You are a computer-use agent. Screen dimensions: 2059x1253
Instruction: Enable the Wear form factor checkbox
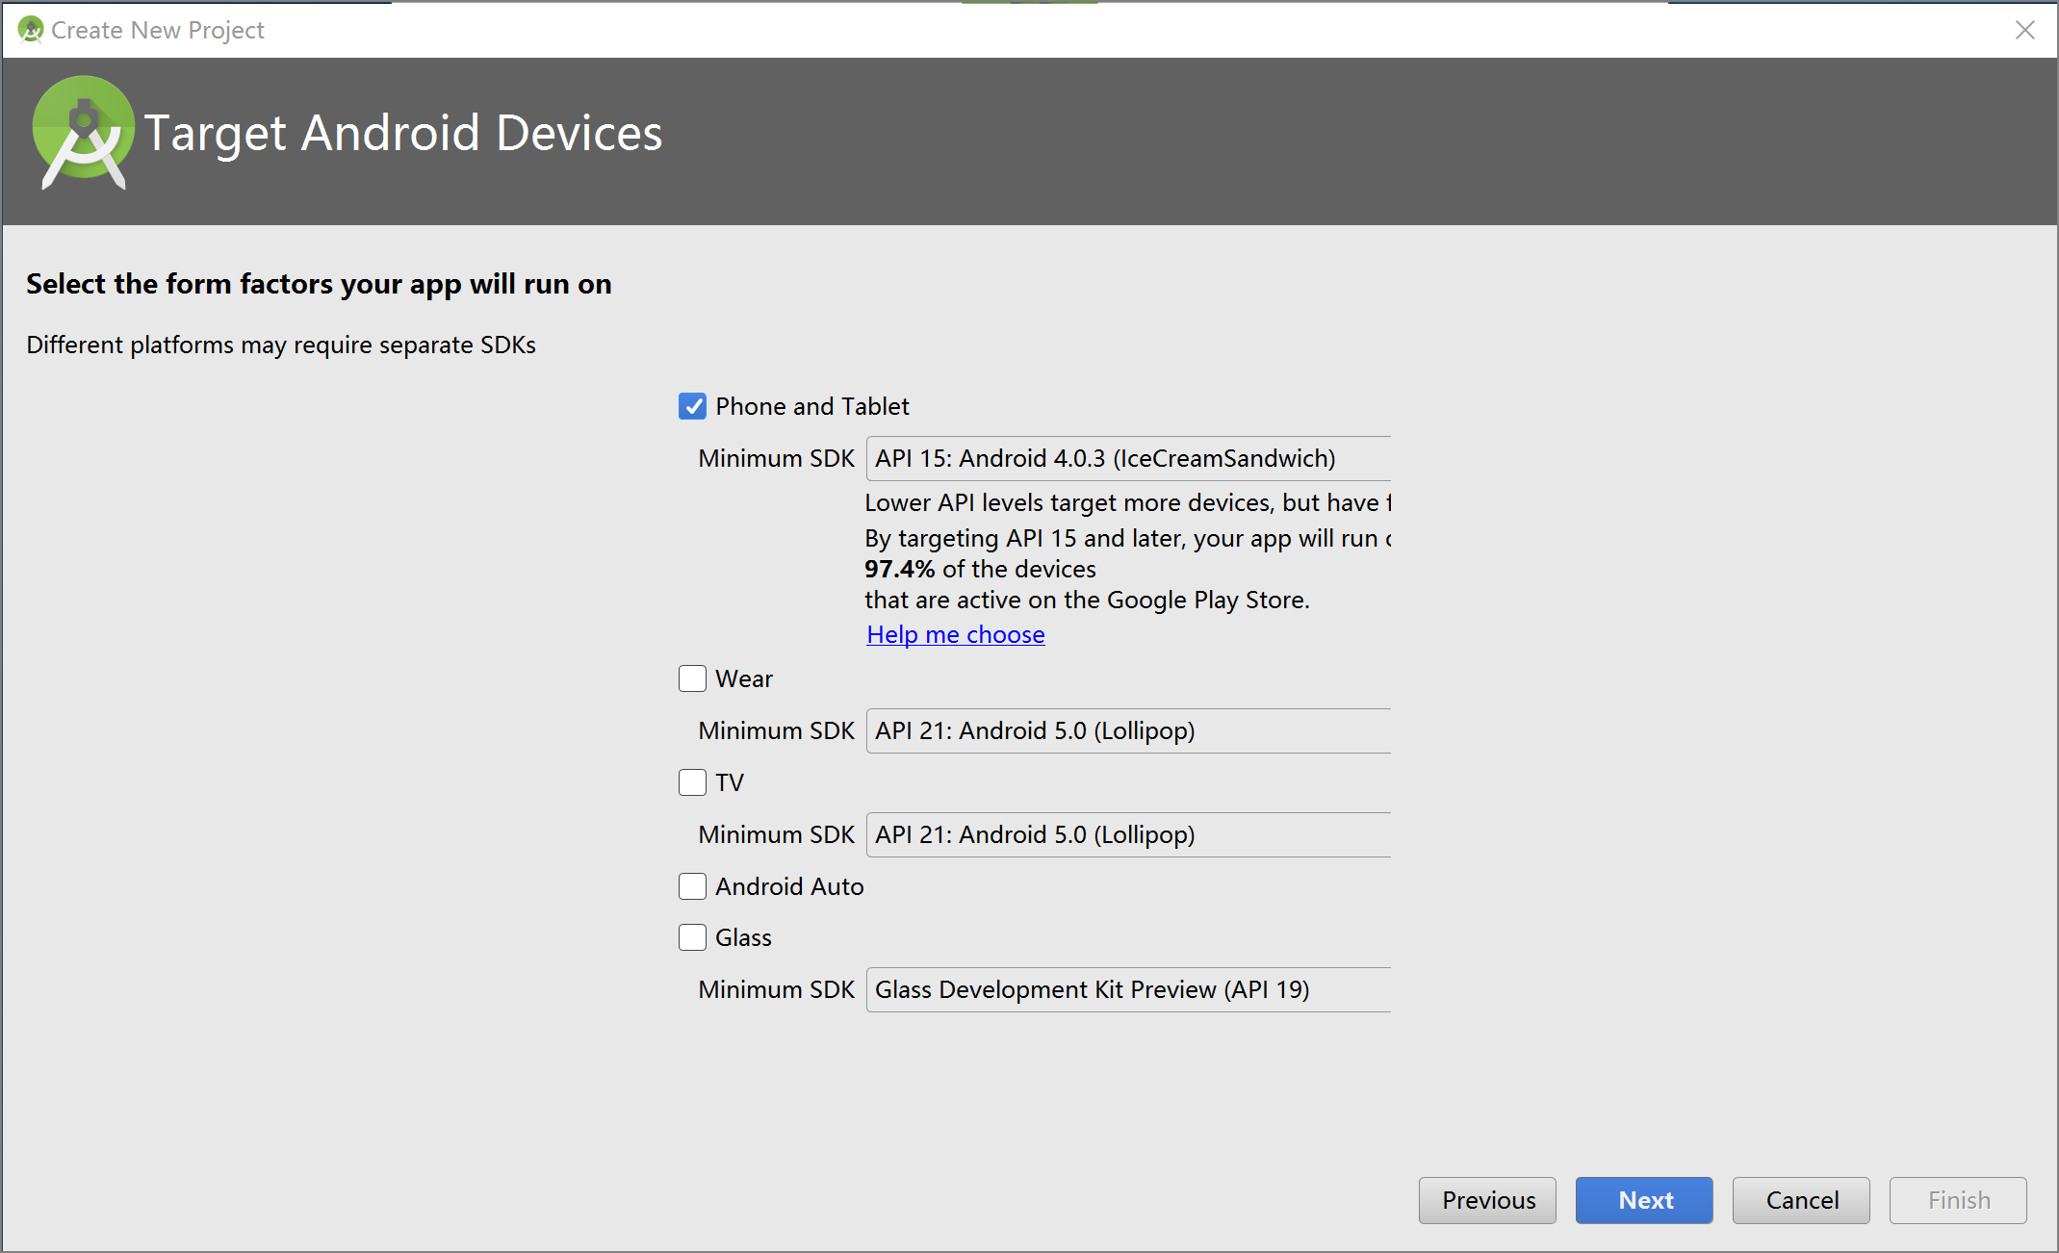(x=692, y=678)
